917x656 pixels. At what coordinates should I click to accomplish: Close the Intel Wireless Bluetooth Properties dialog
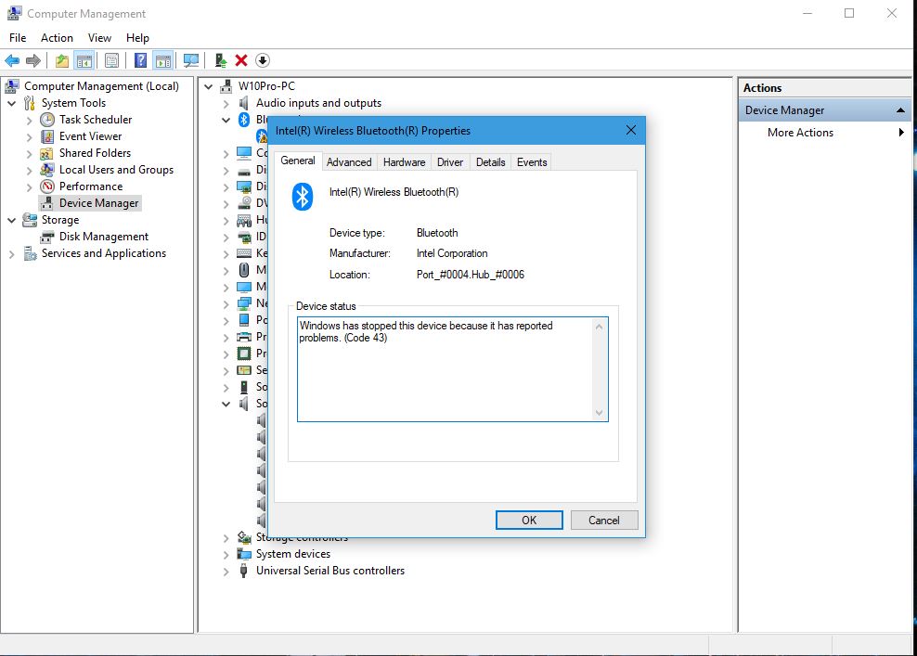point(631,131)
